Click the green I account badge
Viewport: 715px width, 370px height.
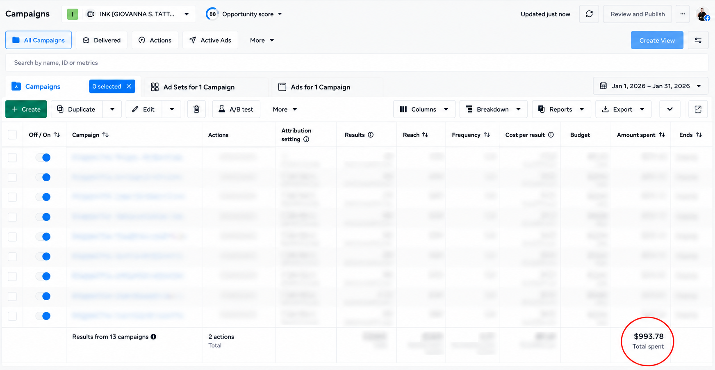(x=73, y=14)
